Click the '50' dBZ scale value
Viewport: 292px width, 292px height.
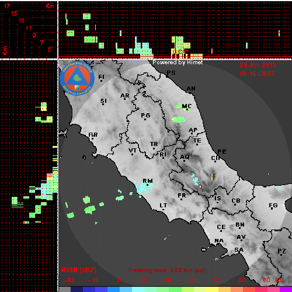(x=242, y=280)
